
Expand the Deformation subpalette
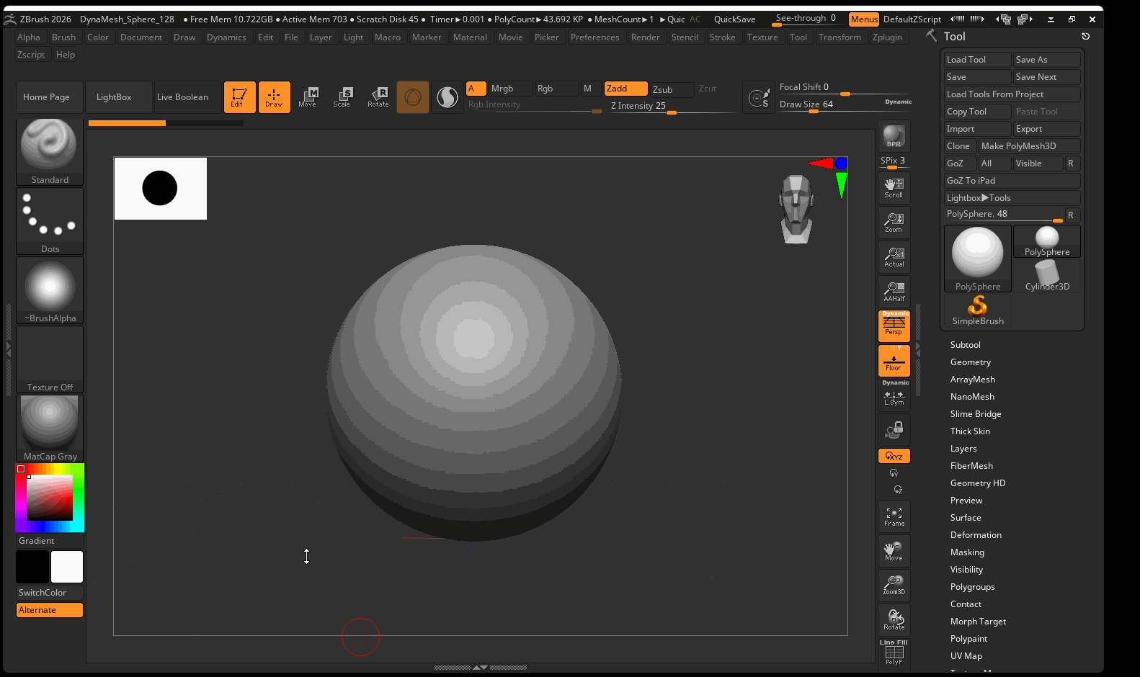pyautogui.click(x=976, y=535)
